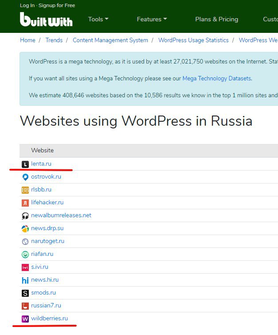Click the rlsbb.ru BB favicon

click(25, 190)
